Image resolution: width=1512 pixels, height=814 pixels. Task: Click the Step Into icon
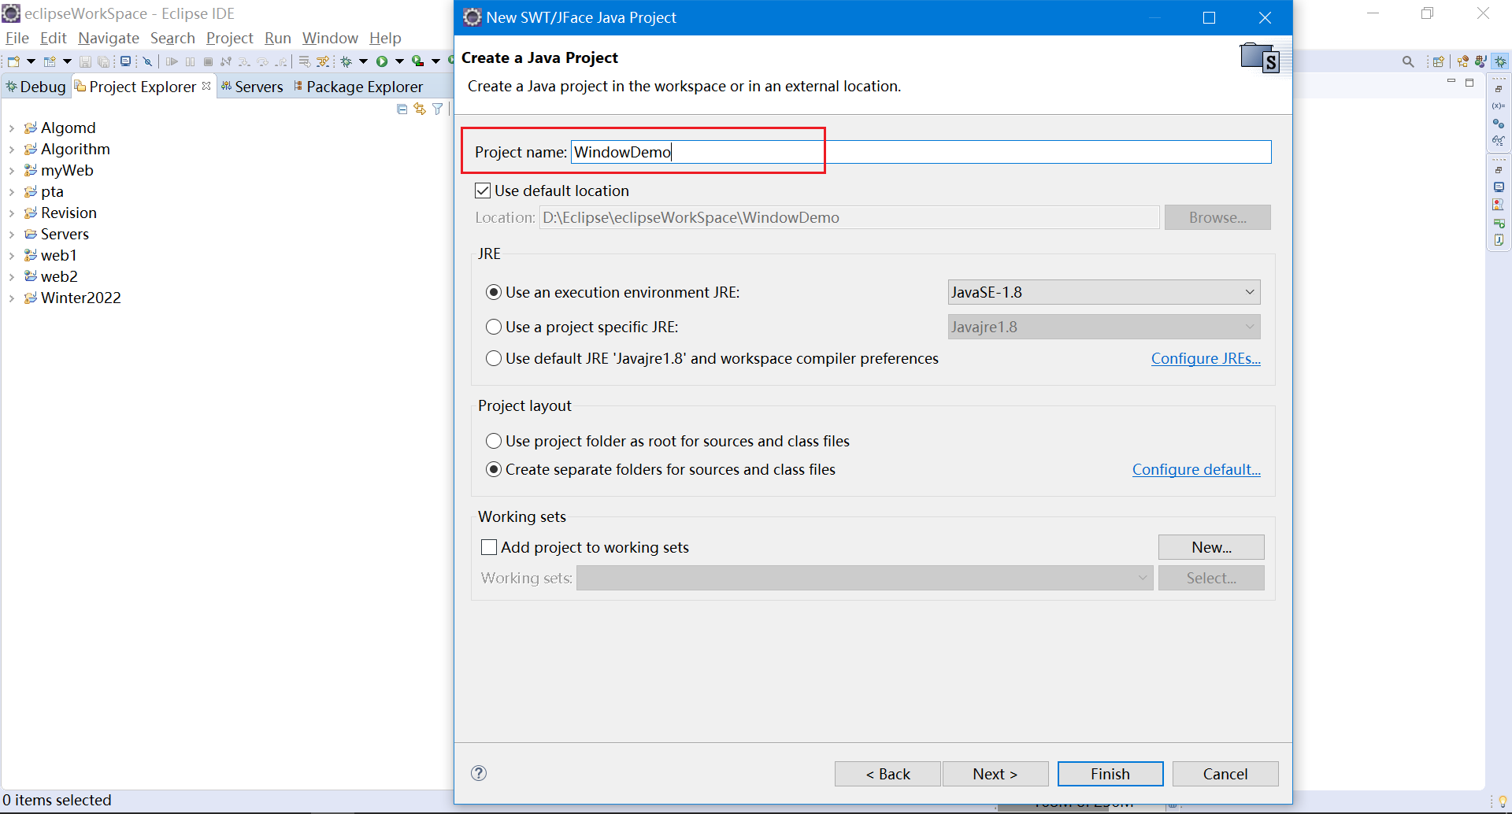(x=244, y=61)
